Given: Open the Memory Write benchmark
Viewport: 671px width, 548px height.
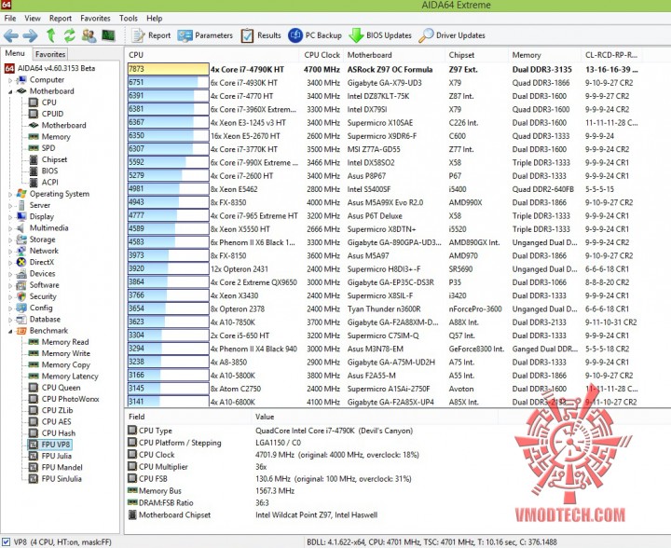Looking at the screenshot, I should tap(65, 353).
